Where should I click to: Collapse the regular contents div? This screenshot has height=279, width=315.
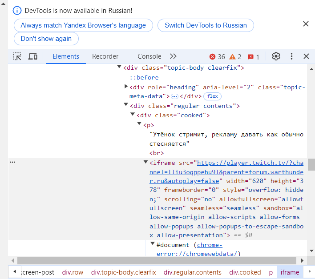(x=126, y=104)
